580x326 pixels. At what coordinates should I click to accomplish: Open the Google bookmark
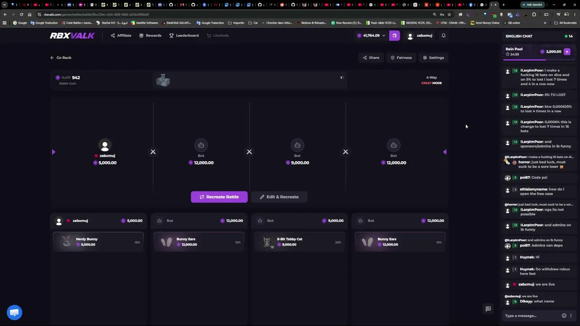(20, 23)
